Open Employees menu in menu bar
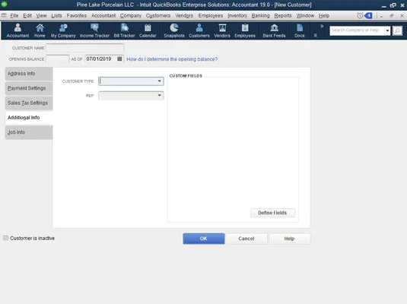Image resolution: width=407 pixels, height=304 pixels. (211, 15)
